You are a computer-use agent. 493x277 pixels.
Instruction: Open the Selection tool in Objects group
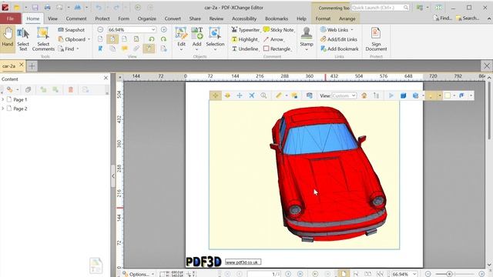(215, 39)
